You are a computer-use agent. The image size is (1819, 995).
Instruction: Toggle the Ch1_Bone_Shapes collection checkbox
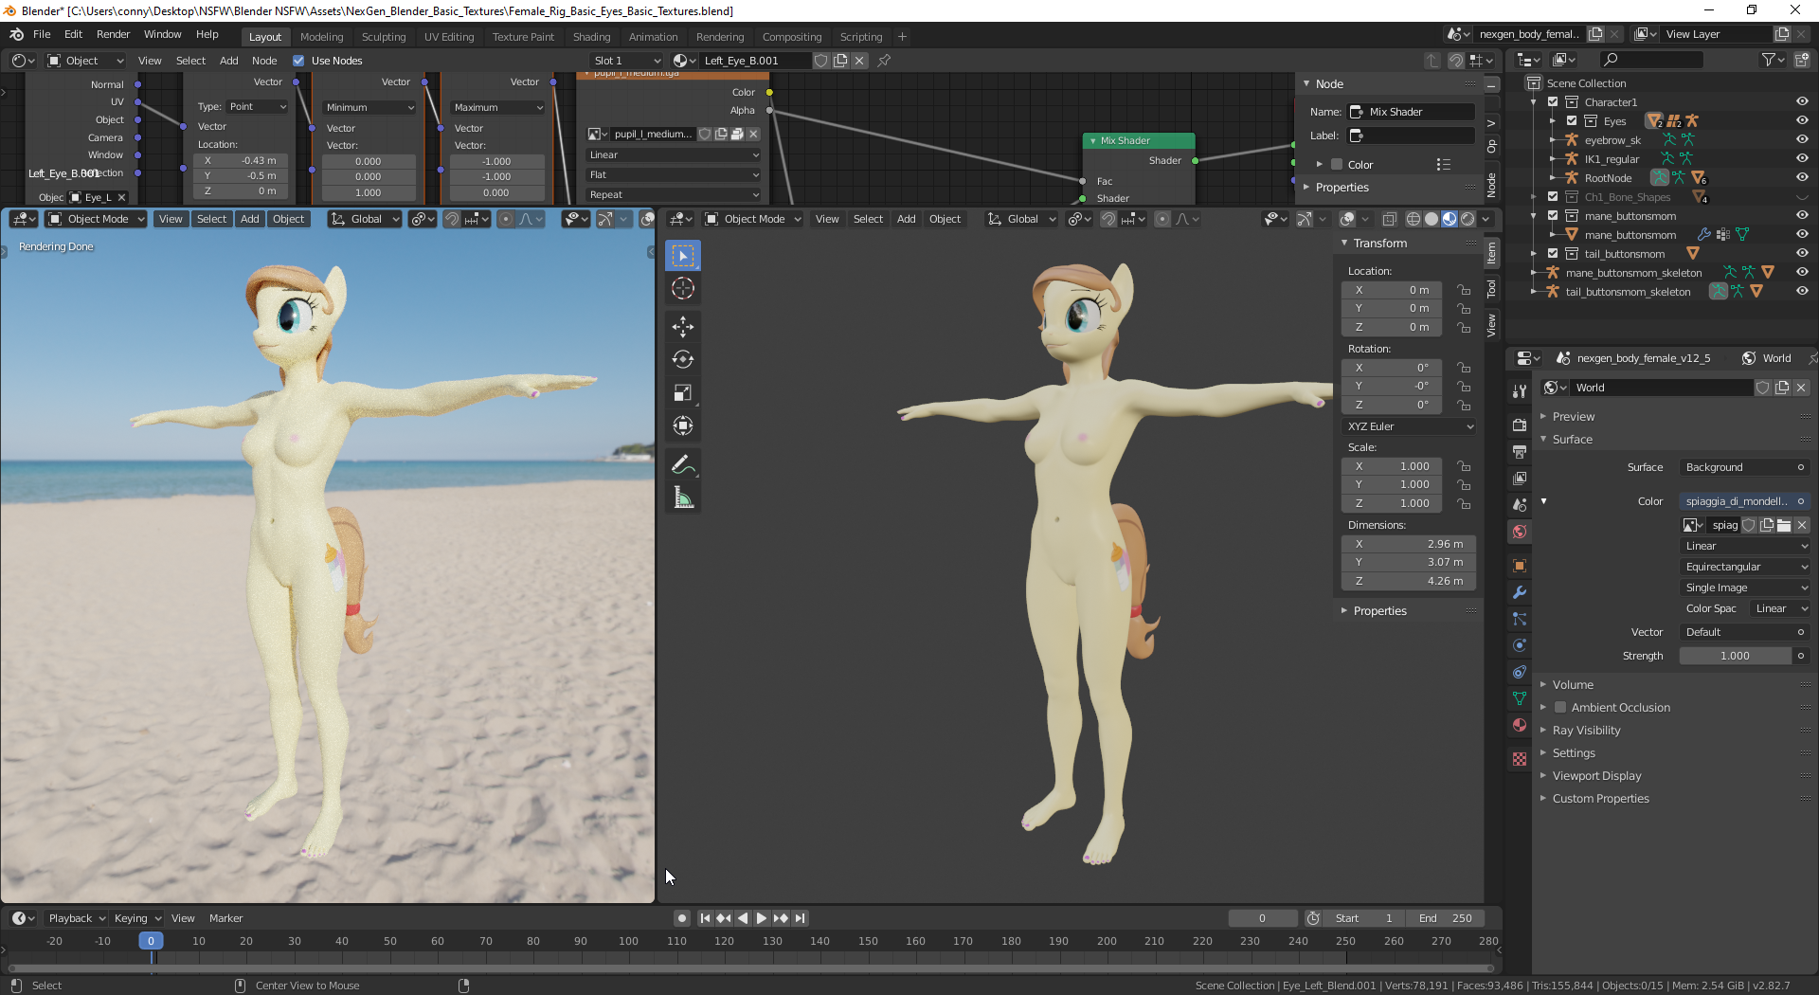[1553, 197]
